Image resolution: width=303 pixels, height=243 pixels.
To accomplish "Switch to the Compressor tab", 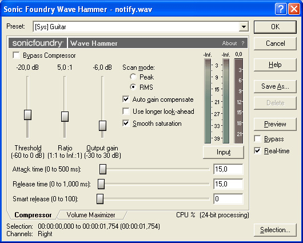I will [33, 215].
